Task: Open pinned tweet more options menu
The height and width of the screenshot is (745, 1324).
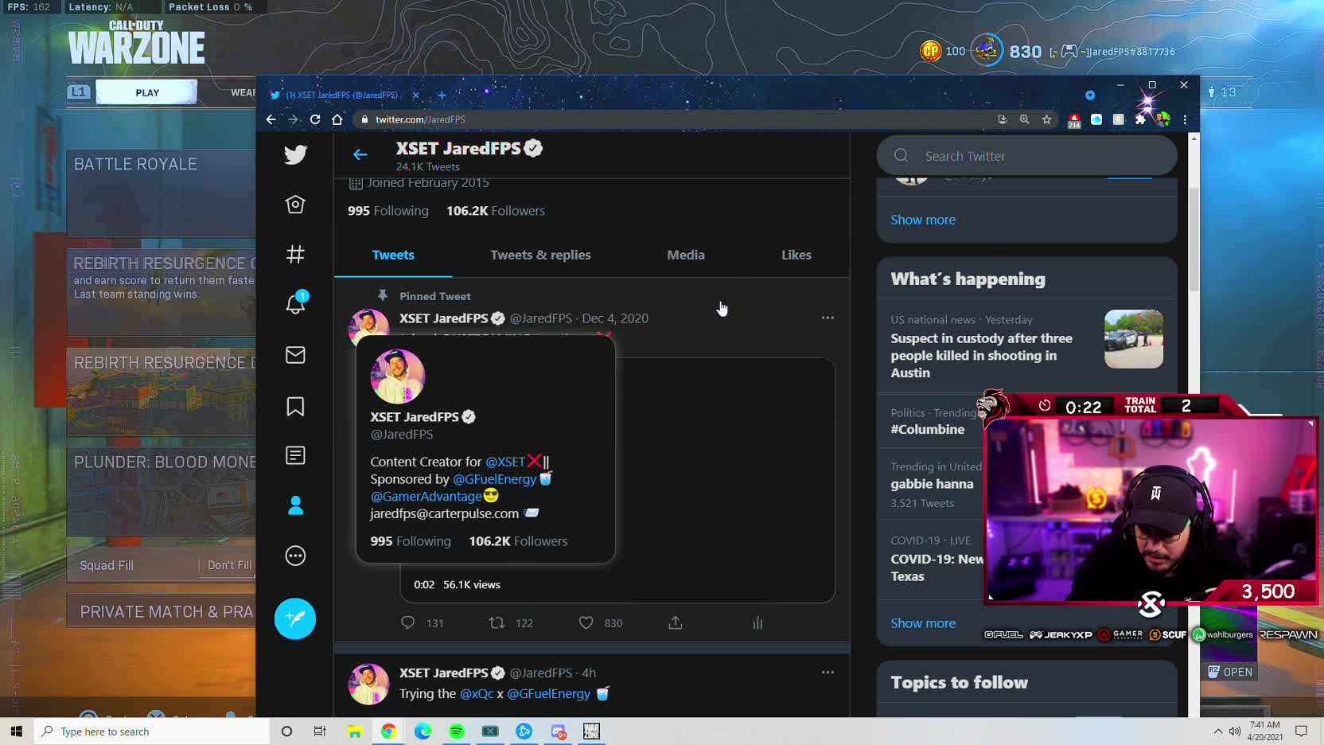Action: click(x=827, y=318)
